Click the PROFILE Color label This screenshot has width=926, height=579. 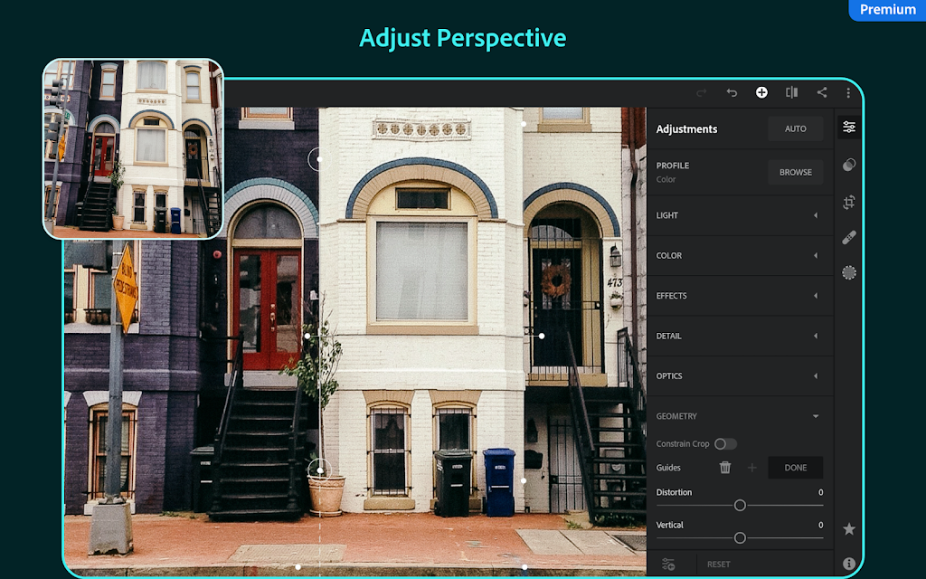pos(673,172)
